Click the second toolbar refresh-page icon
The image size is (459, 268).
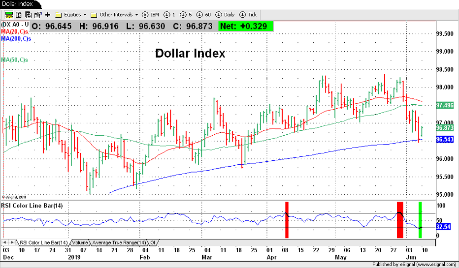(x=19, y=15)
